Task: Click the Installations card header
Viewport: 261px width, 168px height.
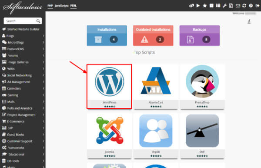Action: [107, 29]
